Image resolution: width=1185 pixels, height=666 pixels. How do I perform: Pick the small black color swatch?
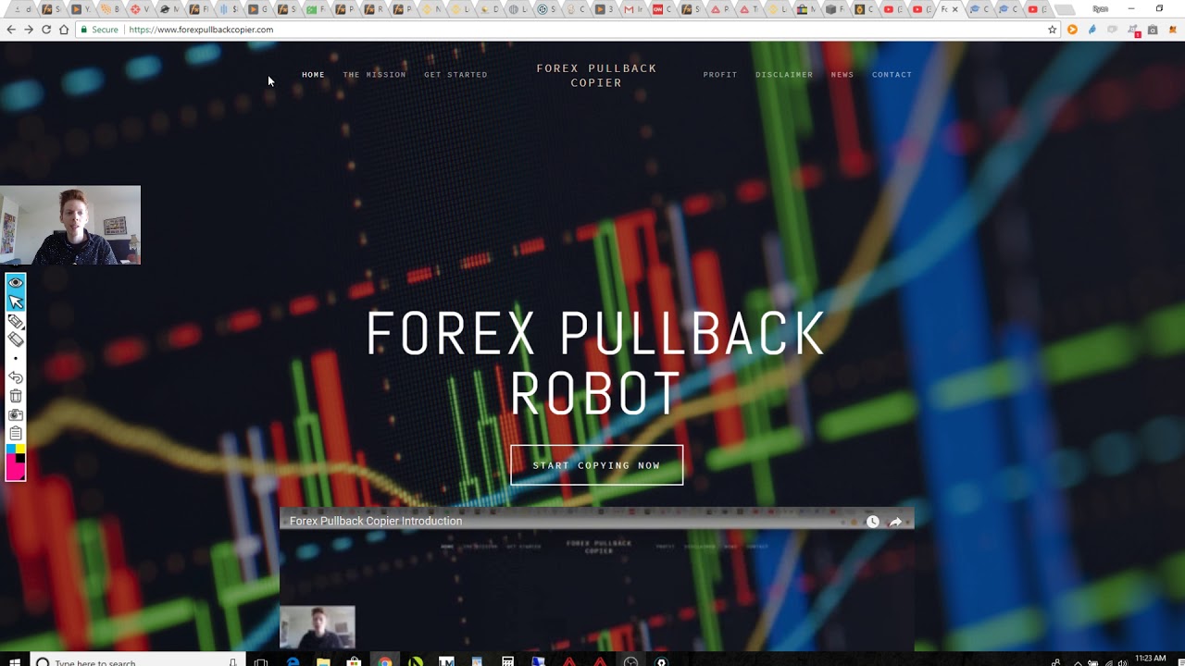pyautogui.click(x=20, y=458)
